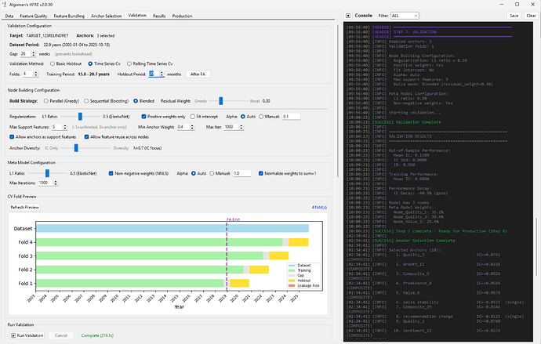This screenshot has height=344, width=541.
Task: Click the validation panel vertical scrollbar
Action: coord(337,102)
